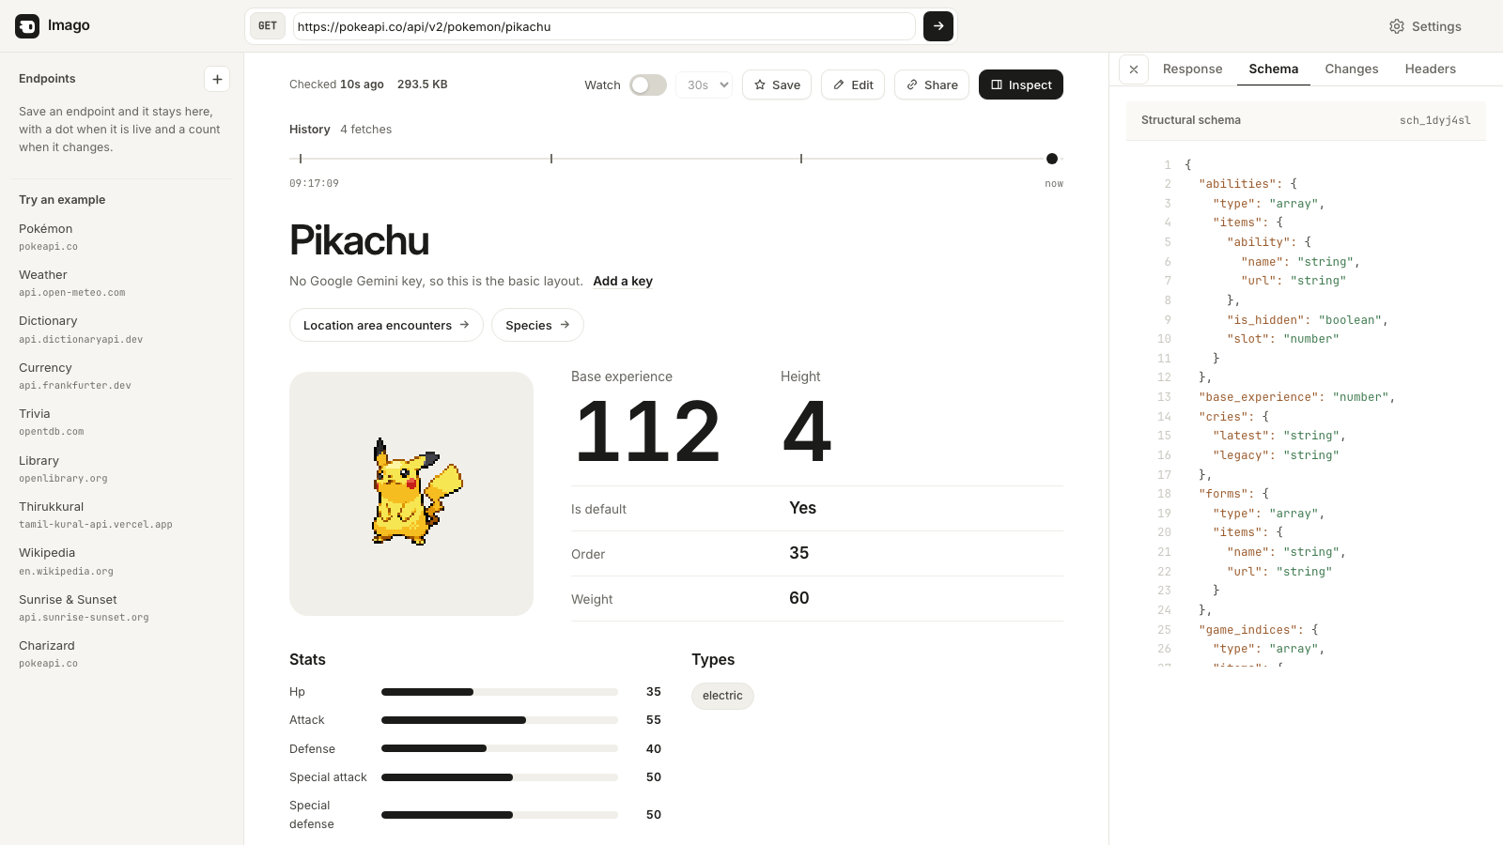
Task: Click the URL address field
Action: (604, 26)
